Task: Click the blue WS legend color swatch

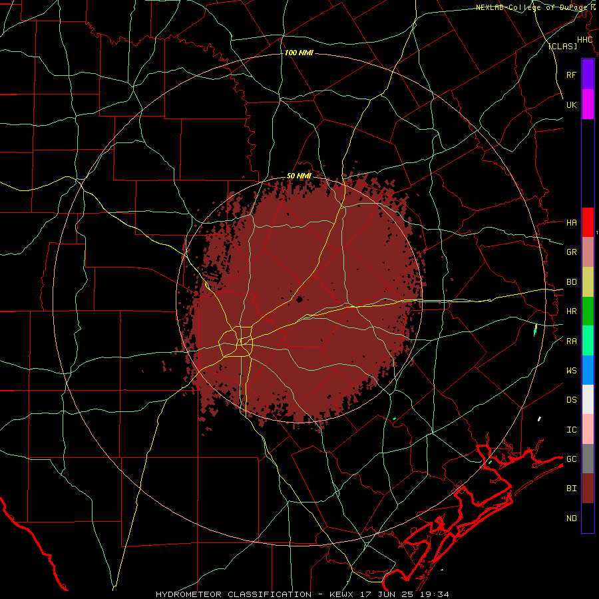Action: (x=588, y=370)
